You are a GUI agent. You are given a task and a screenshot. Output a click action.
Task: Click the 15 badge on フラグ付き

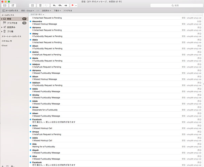click(24, 23)
